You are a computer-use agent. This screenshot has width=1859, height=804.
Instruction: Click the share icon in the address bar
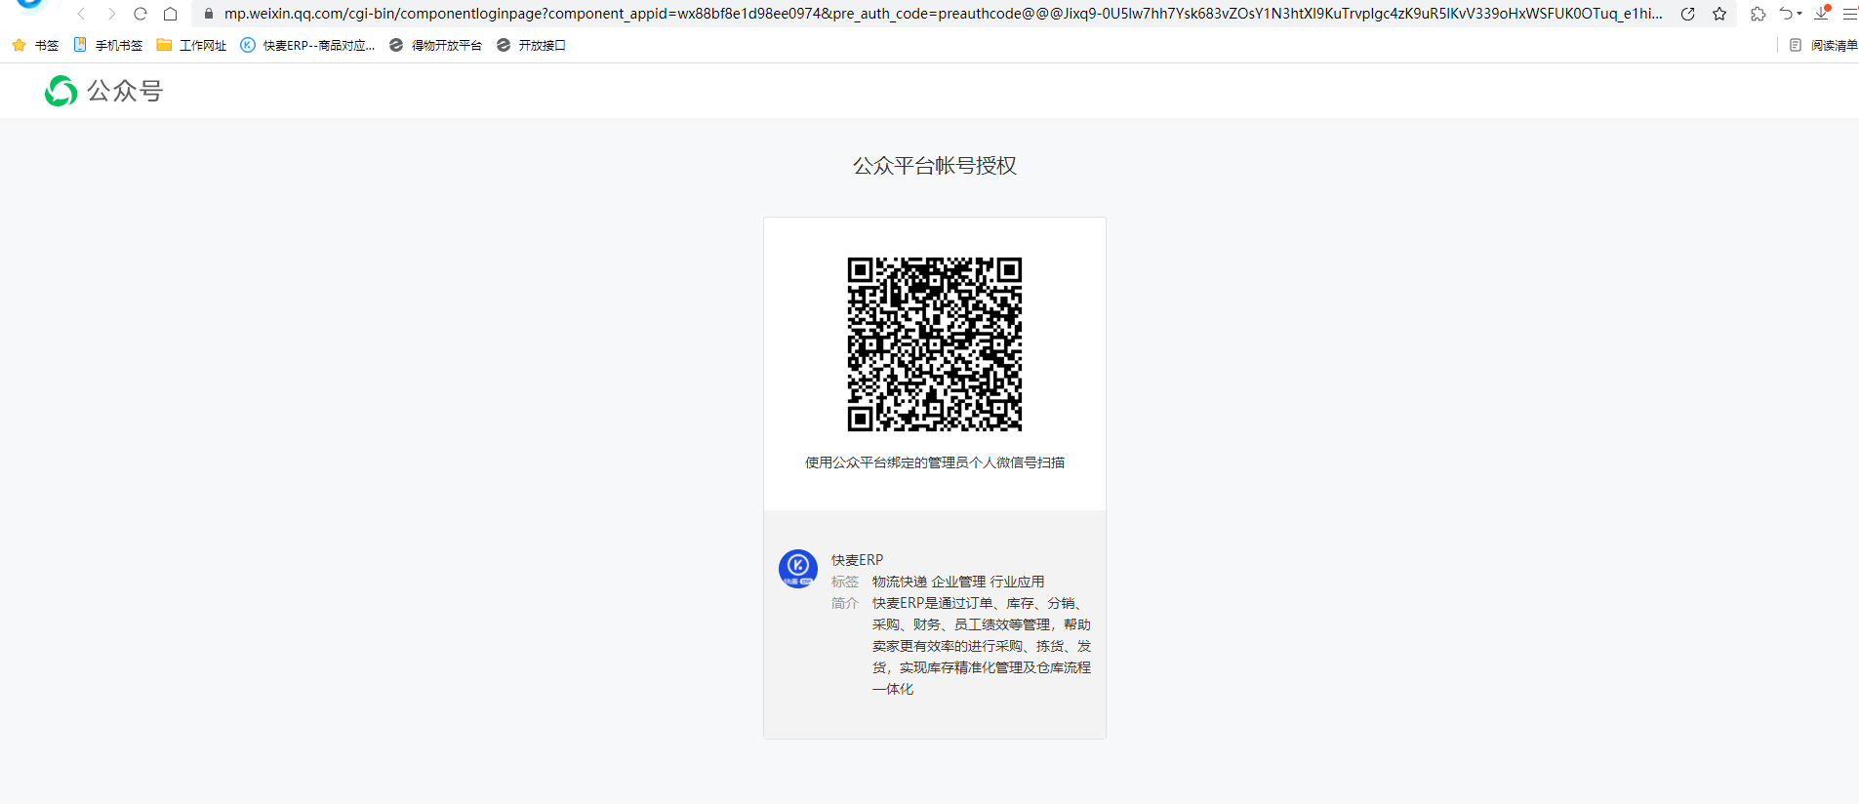pyautogui.click(x=1687, y=14)
